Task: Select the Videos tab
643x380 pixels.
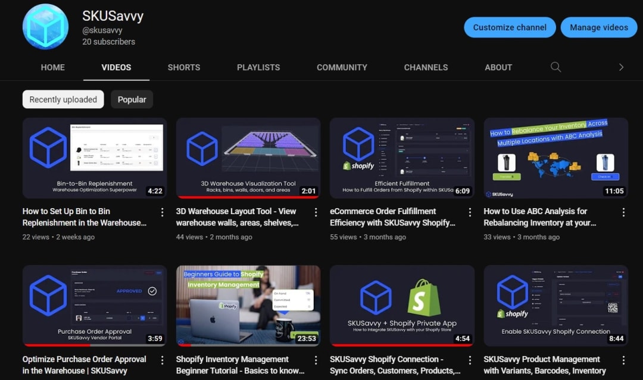Action: (117, 68)
